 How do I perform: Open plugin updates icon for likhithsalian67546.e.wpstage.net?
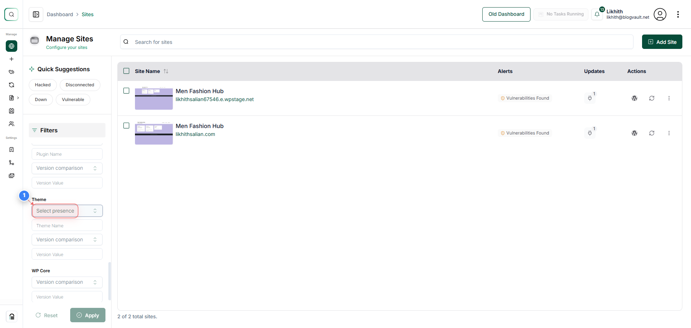[590, 98]
